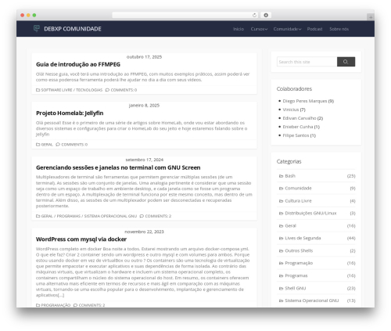Click folder icon in GNU Screen post meta
The image size is (391, 331).
pos(38,216)
